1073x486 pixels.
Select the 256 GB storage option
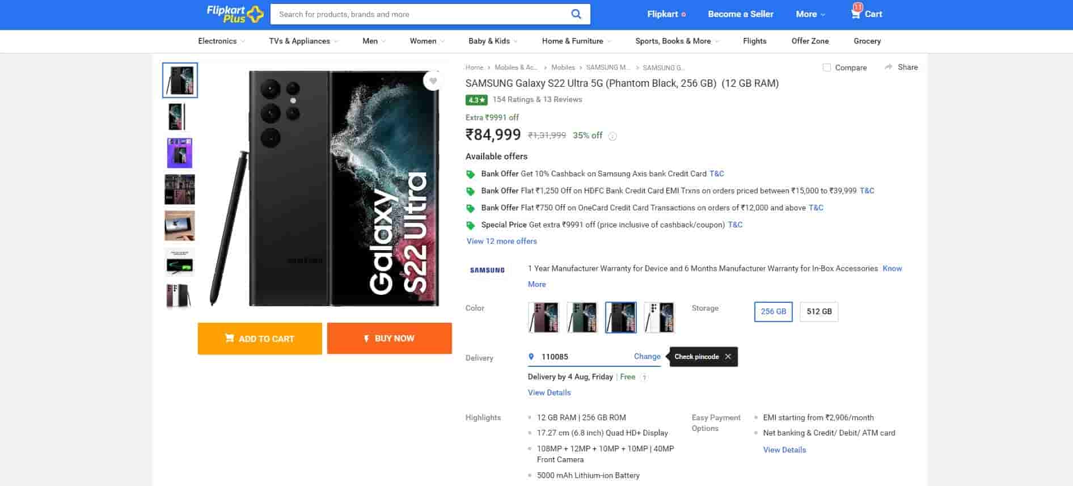click(773, 311)
